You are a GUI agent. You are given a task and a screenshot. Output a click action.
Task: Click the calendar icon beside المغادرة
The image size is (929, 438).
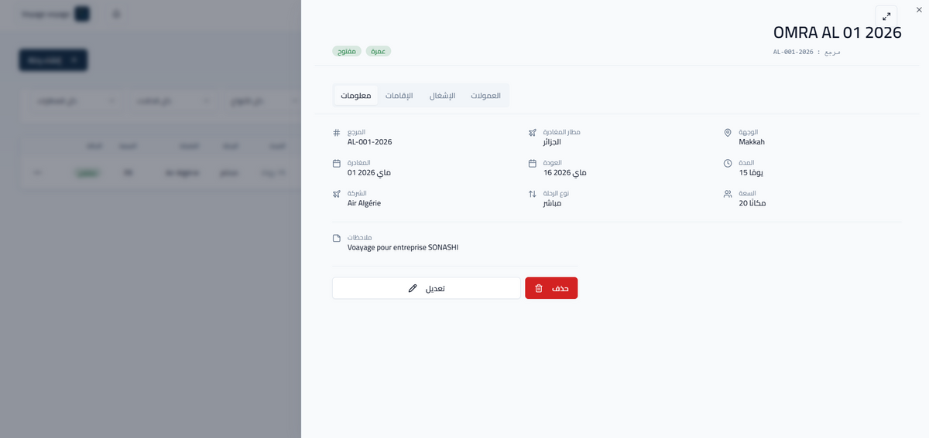[x=337, y=163]
